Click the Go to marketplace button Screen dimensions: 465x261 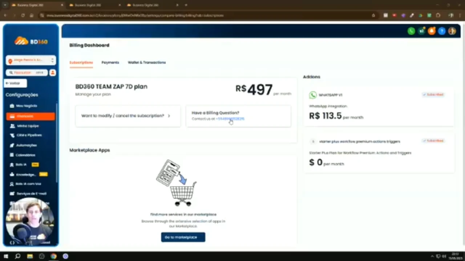coord(183,237)
